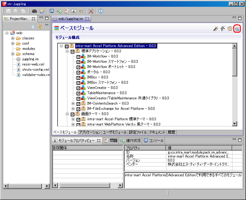Click the magic wand and pencil icon
Screen dimensions: 246x200
click(x=216, y=29)
